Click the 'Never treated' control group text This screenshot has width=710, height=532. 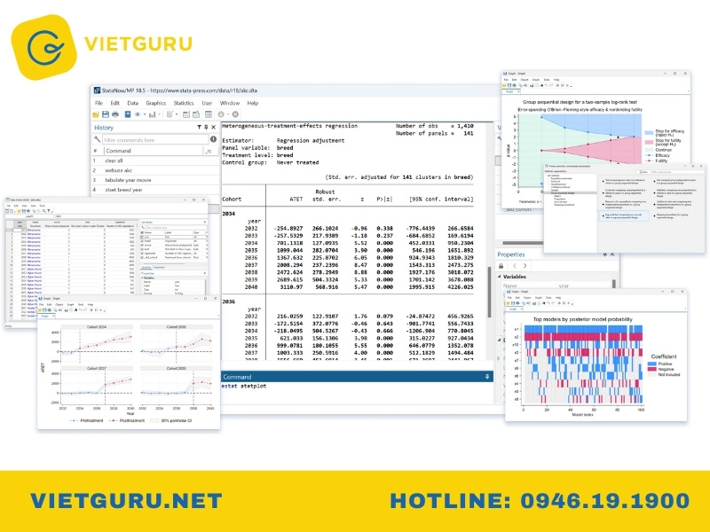(297, 162)
